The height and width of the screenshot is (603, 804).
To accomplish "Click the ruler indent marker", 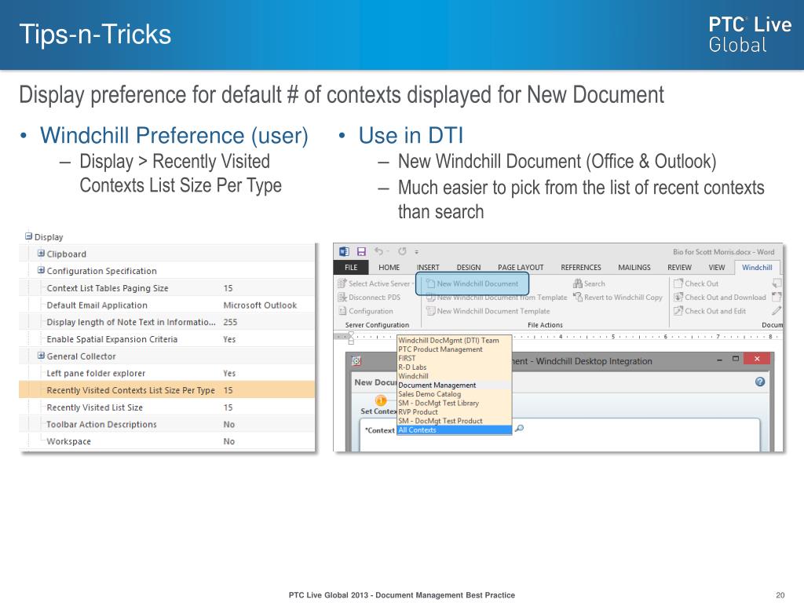I will tap(351, 338).
